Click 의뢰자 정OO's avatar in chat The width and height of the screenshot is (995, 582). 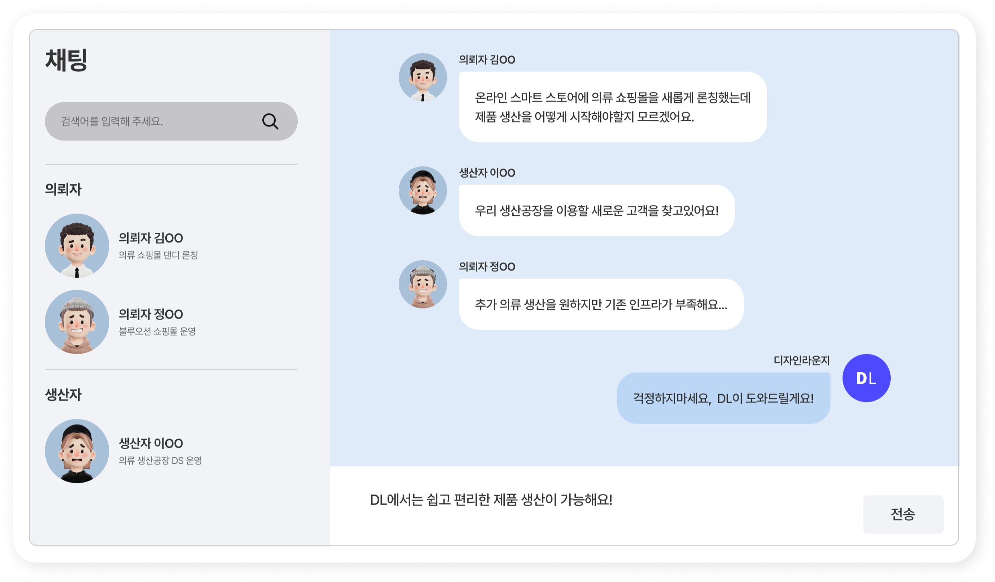point(422,284)
